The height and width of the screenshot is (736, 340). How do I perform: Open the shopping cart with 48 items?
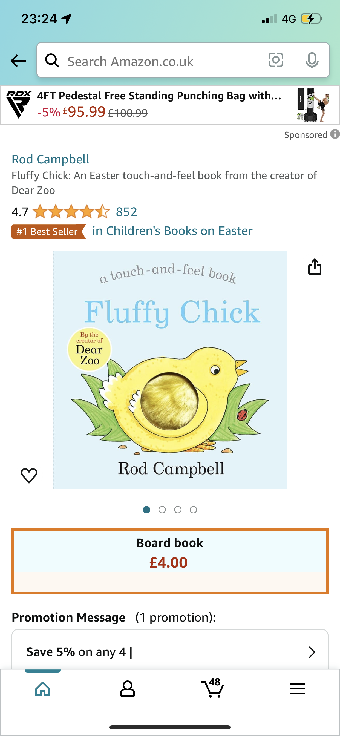(213, 689)
